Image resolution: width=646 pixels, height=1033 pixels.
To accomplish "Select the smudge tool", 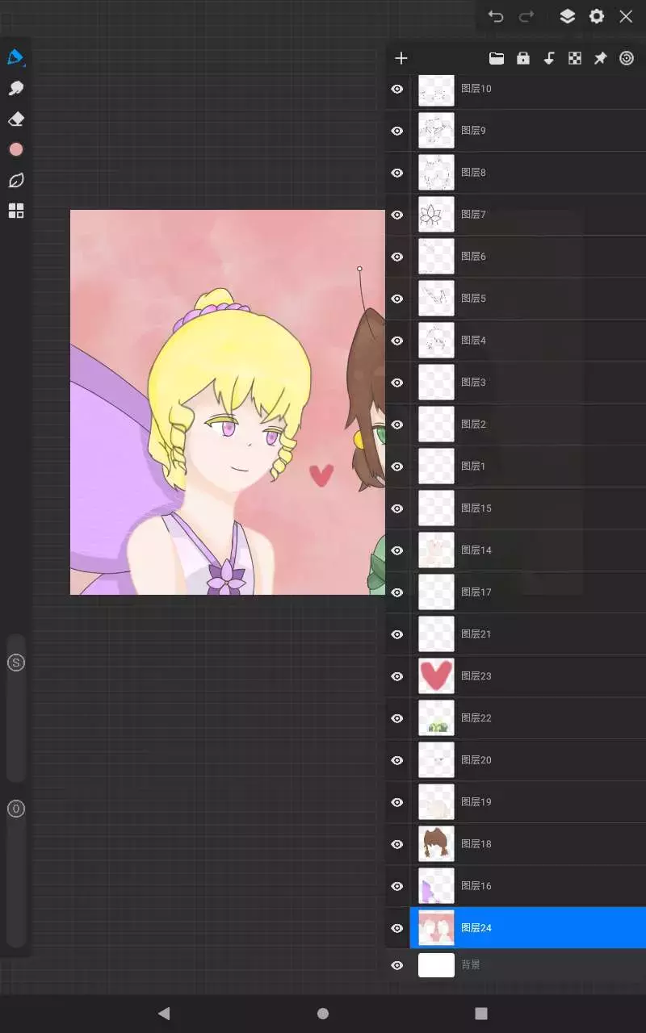I will tap(15, 88).
